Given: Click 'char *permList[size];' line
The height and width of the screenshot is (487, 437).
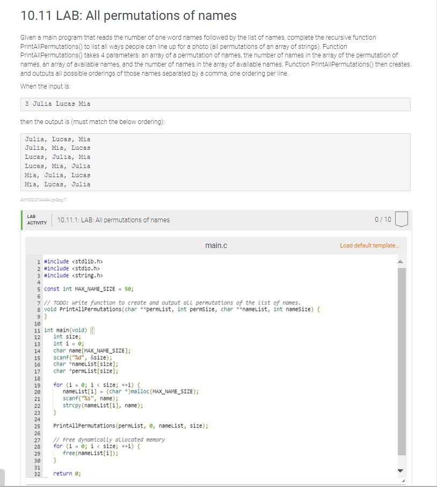Looking at the screenshot, I should 86,371.
